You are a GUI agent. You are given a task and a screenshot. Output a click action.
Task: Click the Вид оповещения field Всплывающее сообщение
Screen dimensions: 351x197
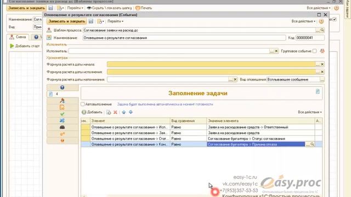pos(293,79)
